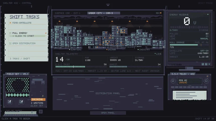216x121 pixels.
Task: Click the large 0 V energy readout
Action: 190,21
